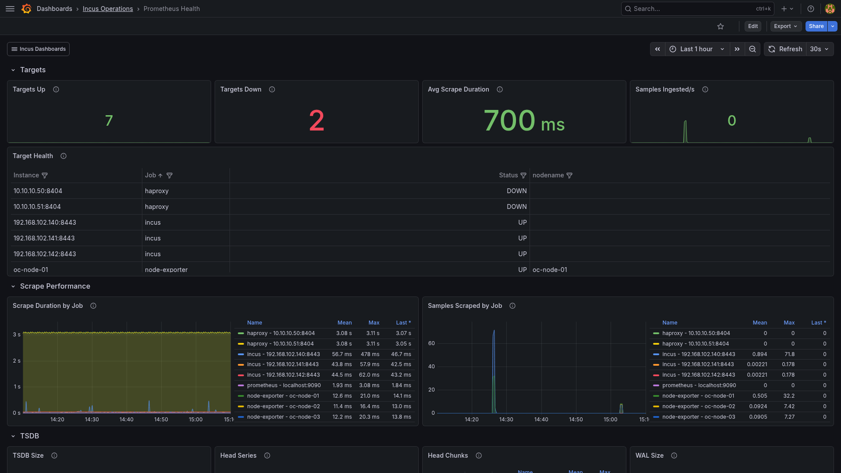Go to Dashboards breadcrumb
This screenshot has width=841, height=473.
point(54,9)
